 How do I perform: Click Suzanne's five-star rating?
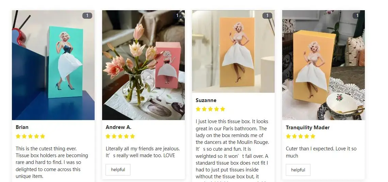(211, 109)
